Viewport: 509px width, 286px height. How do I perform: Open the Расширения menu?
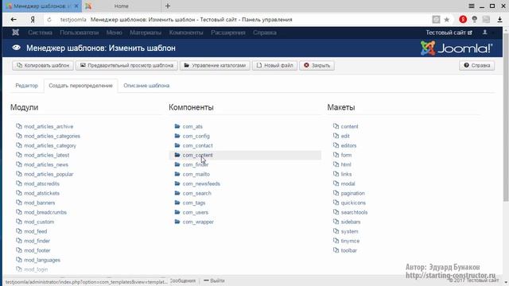[x=228, y=33]
